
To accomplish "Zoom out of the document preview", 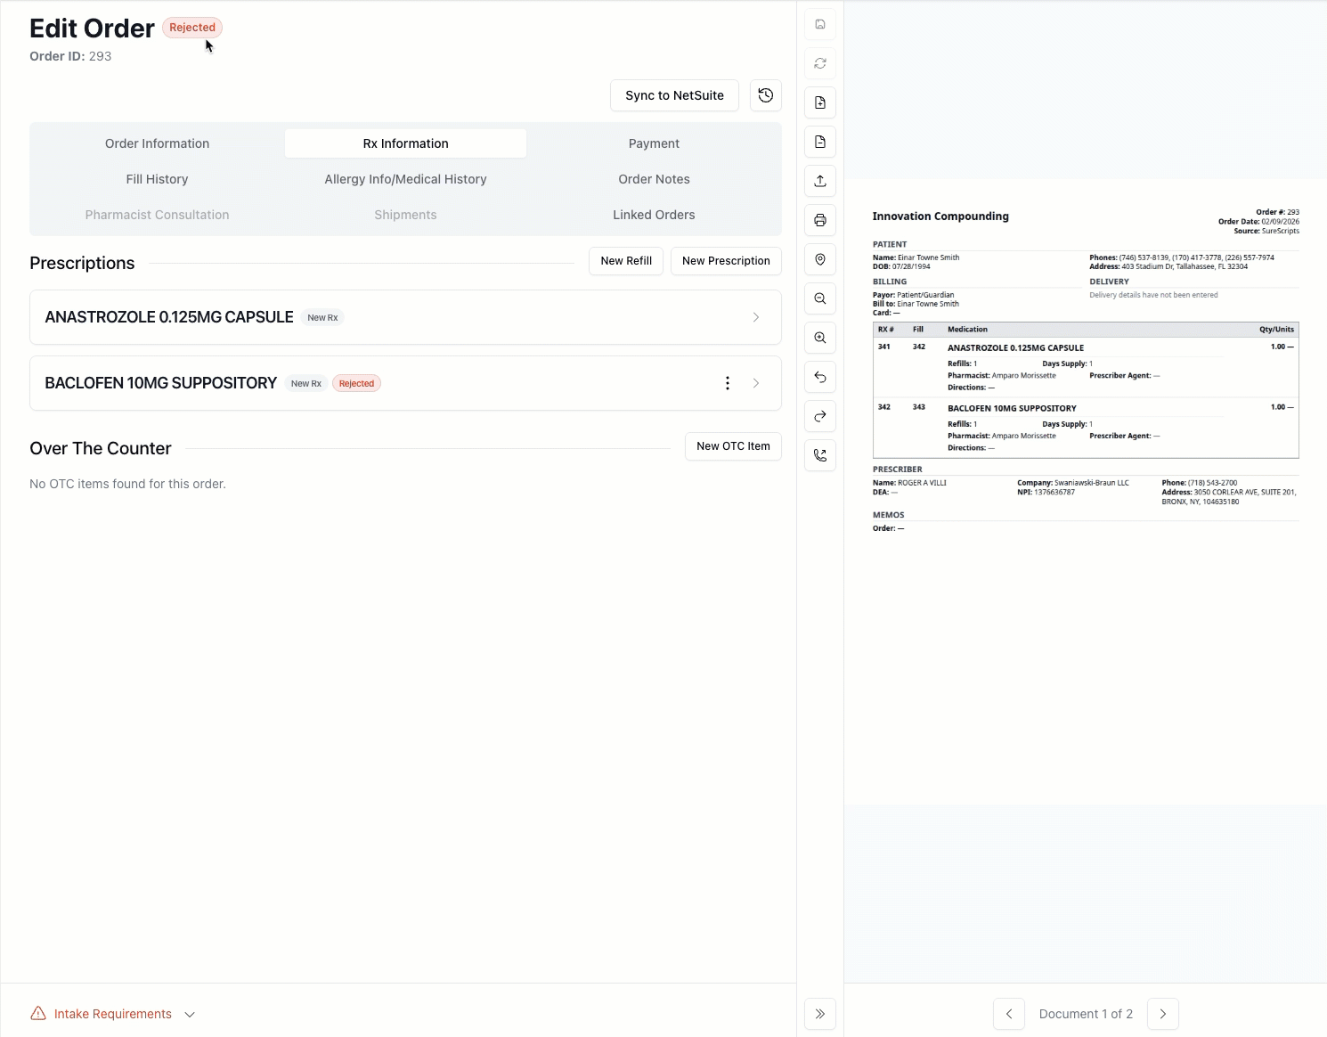I will pyautogui.click(x=820, y=298).
